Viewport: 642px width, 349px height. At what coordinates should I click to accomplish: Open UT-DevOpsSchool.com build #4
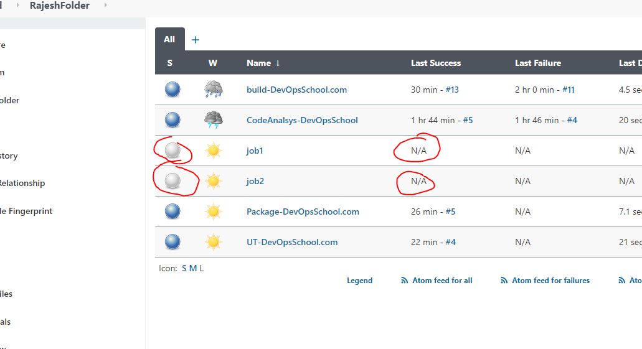tap(450, 242)
